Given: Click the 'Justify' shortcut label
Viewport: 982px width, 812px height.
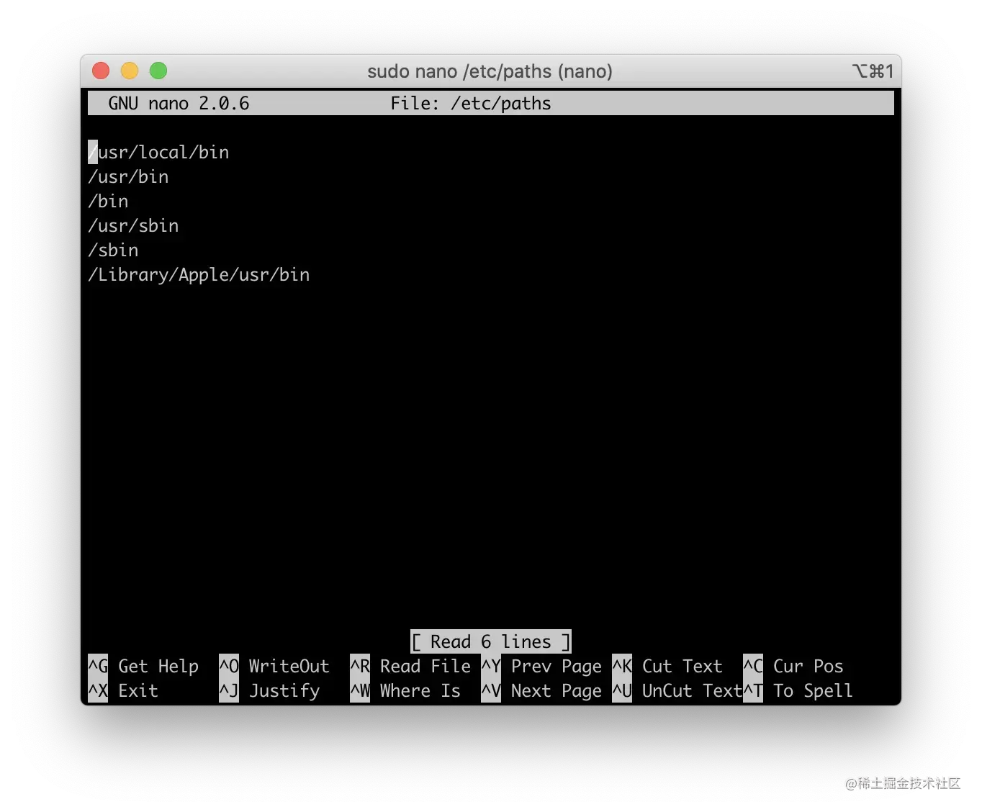Looking at the screenshot, I should pyautogui.click(x=284, y=690).
